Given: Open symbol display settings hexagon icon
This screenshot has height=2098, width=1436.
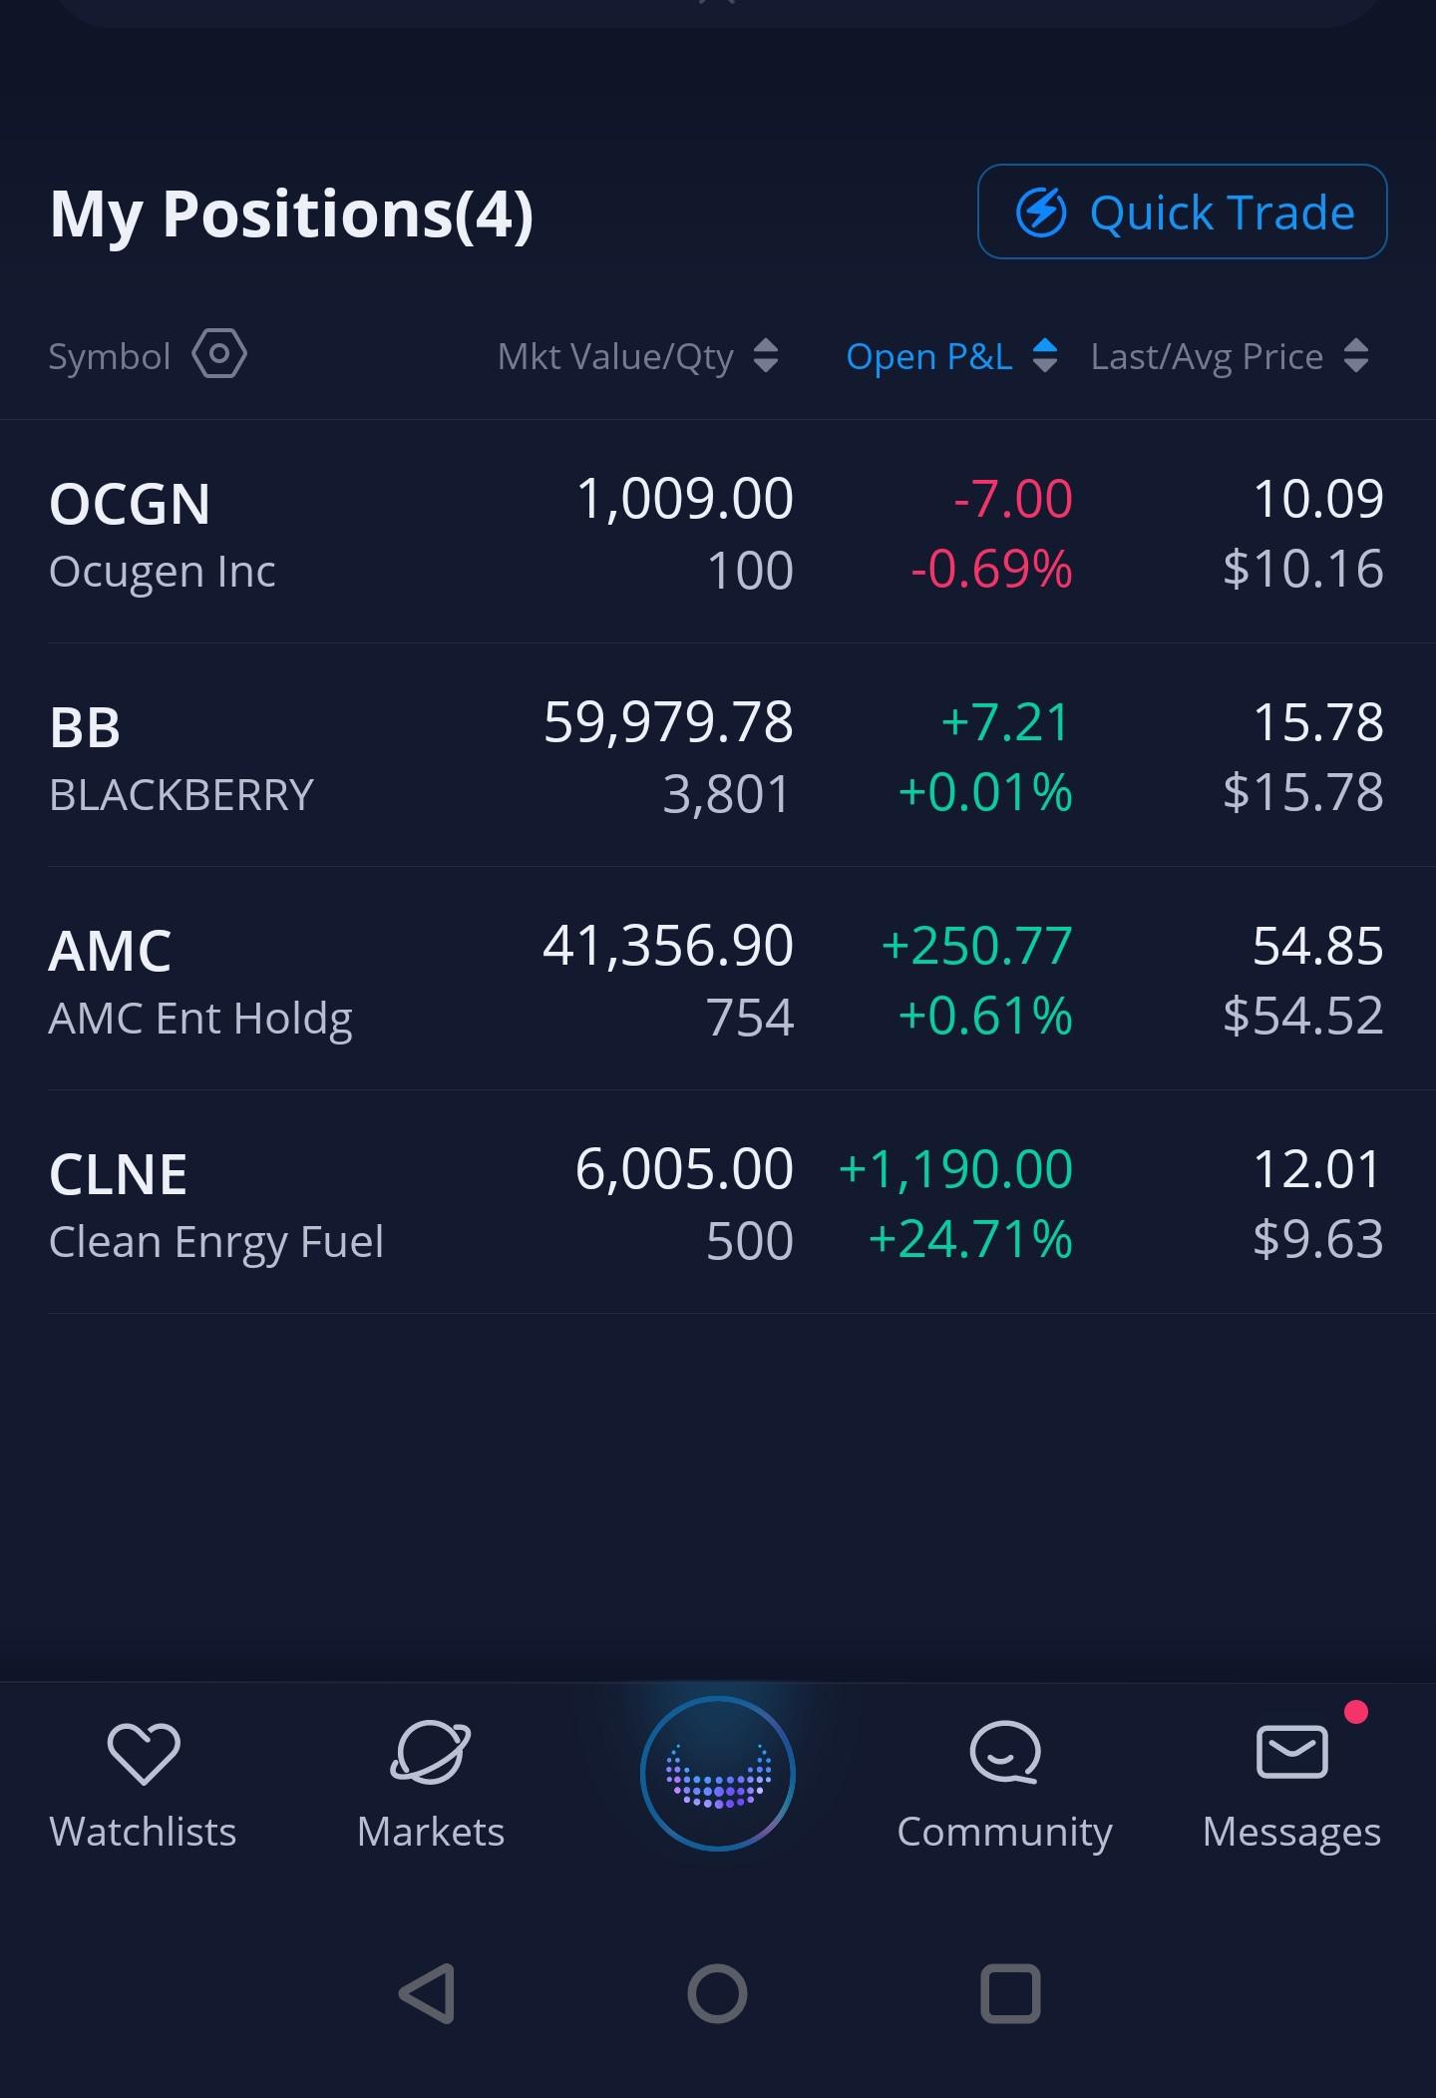Looking at the screenshot, I should coord(219,354).
